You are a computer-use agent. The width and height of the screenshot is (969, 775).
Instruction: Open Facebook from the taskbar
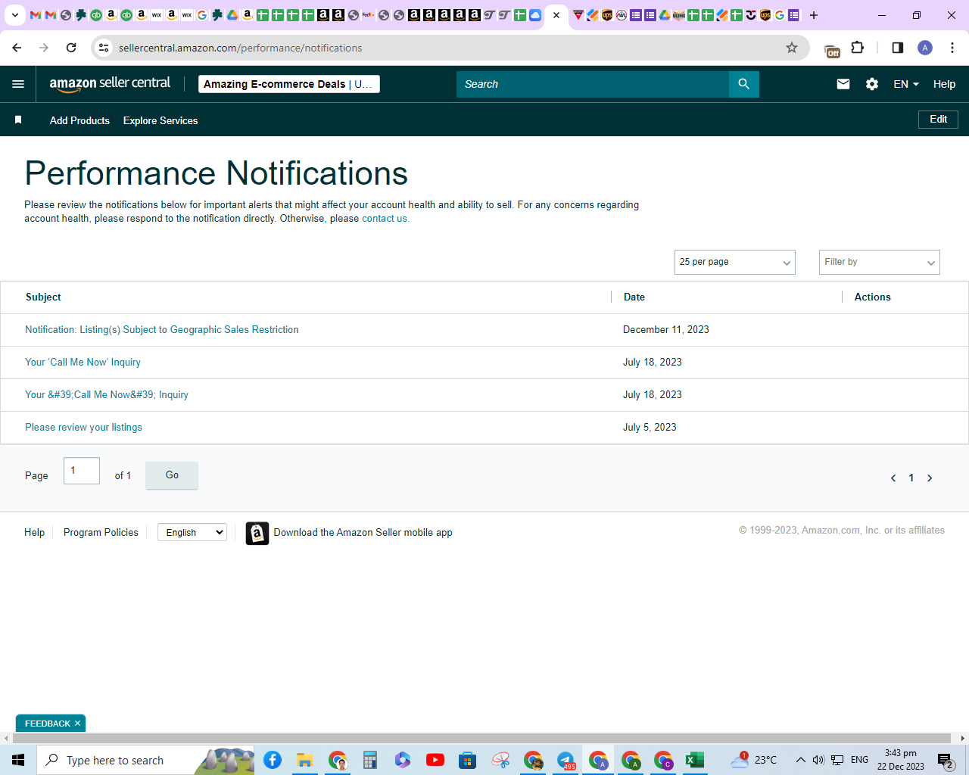coord(273,760)
